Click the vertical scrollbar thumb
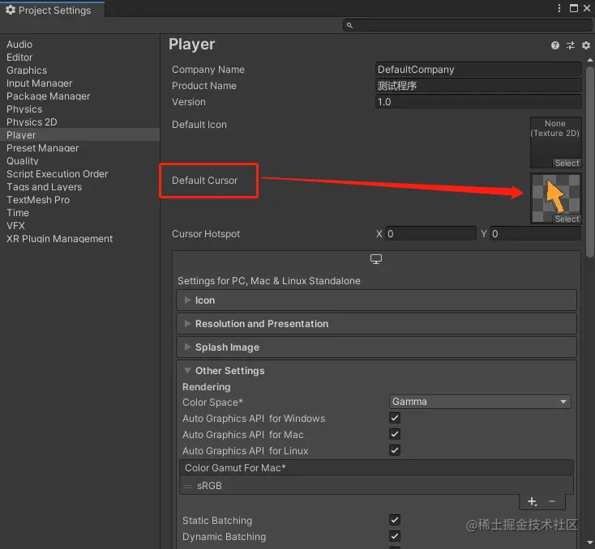This screenshot has height=549, width=595. click(x=589, y=162)
